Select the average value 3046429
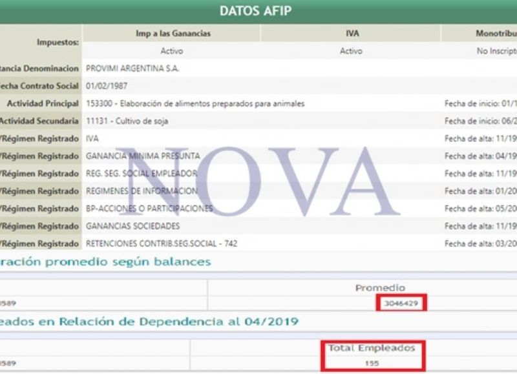This screenshot has height=374, width=517. [x=401, y=303]
